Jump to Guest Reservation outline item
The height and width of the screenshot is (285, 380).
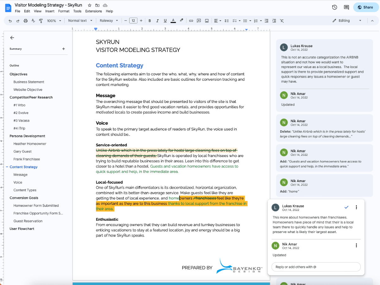coord(28,221)
